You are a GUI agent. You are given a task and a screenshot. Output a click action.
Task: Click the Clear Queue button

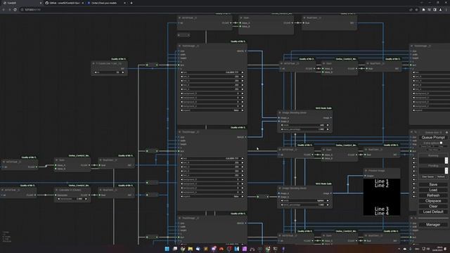click(427, 176)
